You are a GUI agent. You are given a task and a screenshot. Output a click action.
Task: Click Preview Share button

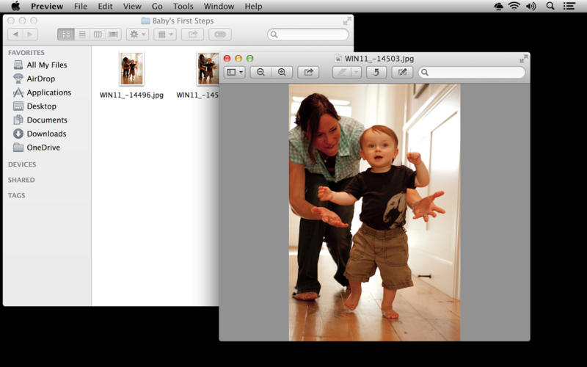pos(308,72)
